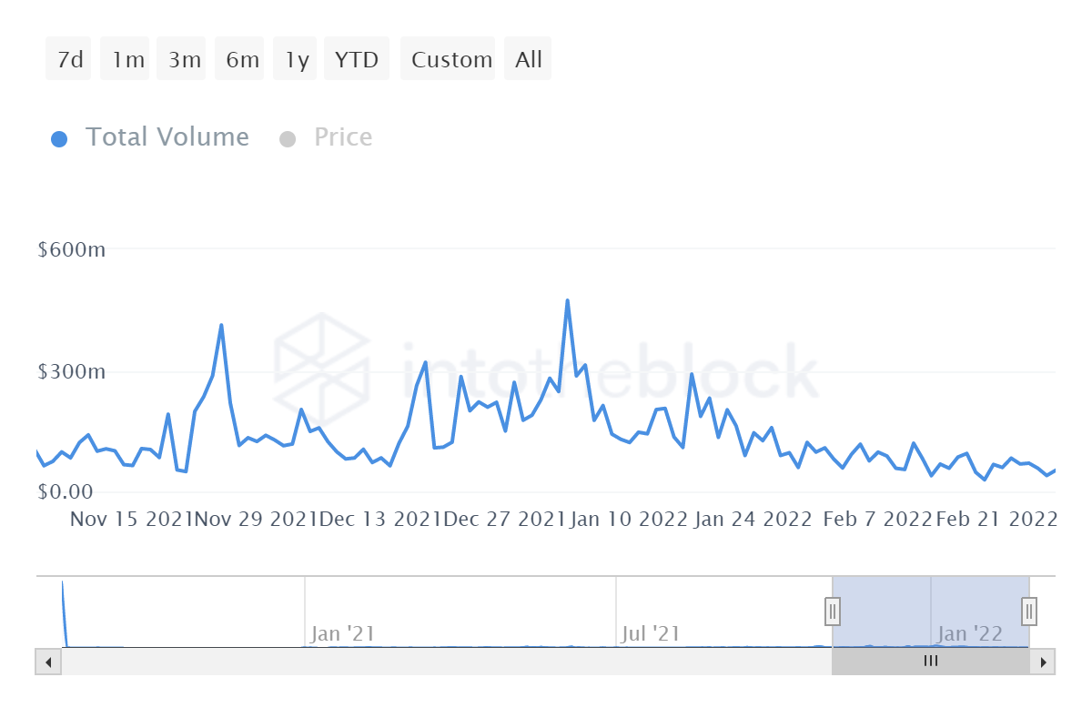Click the highest volume peak in January
The width and height of the screenshot is (1092, 728).
568,301
